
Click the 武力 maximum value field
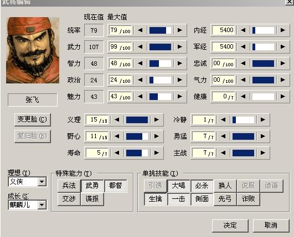(120, 46)
